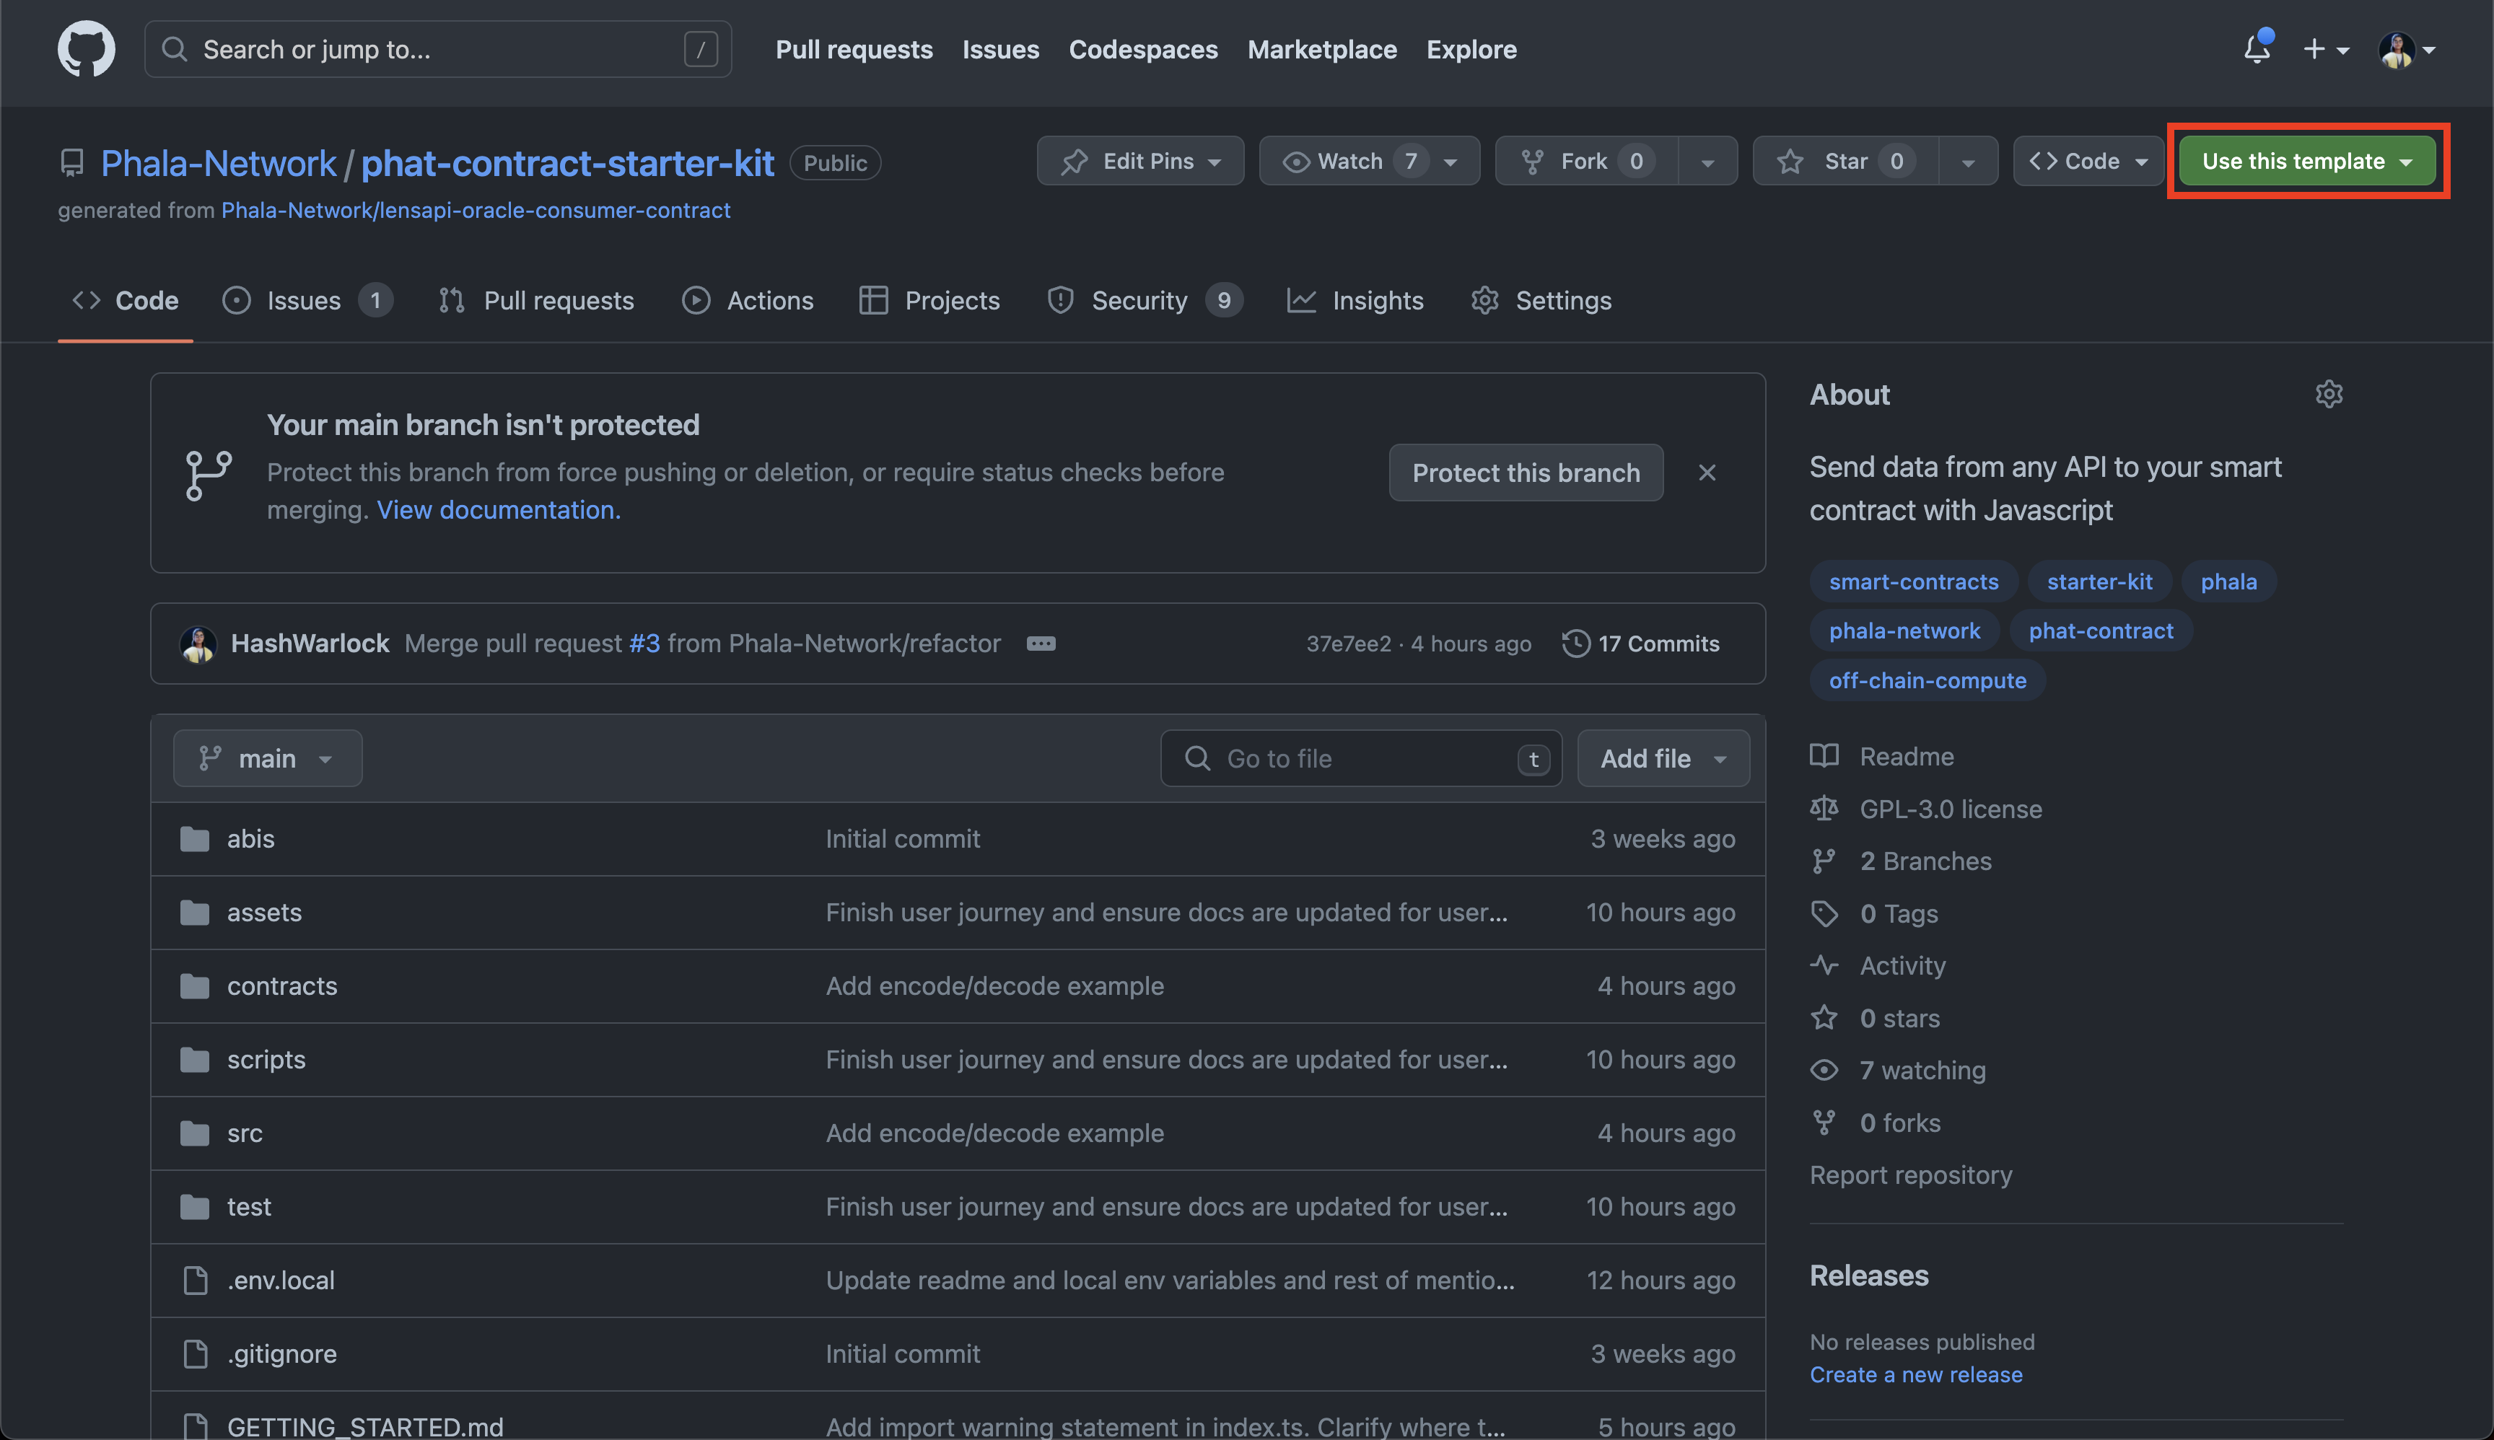
Task: Click the Use this template button
Action: 2306,161
